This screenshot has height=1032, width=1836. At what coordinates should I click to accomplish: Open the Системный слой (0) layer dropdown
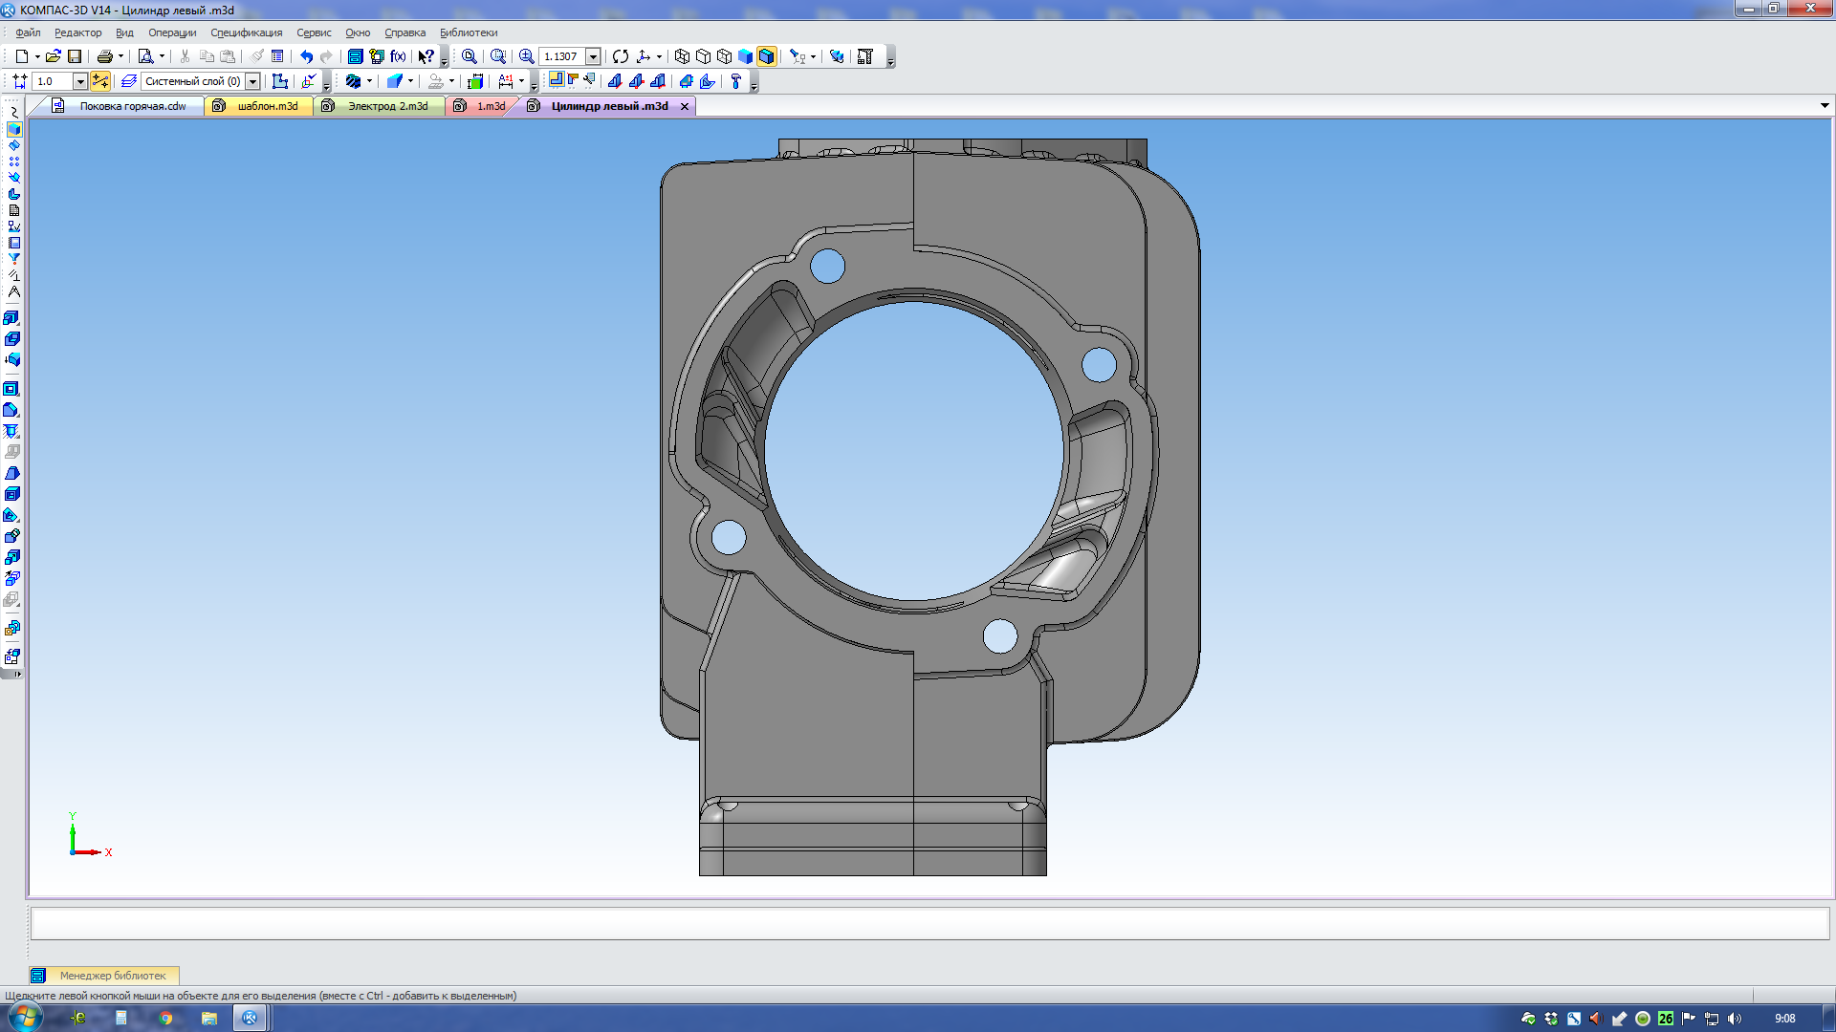[252, 81]
